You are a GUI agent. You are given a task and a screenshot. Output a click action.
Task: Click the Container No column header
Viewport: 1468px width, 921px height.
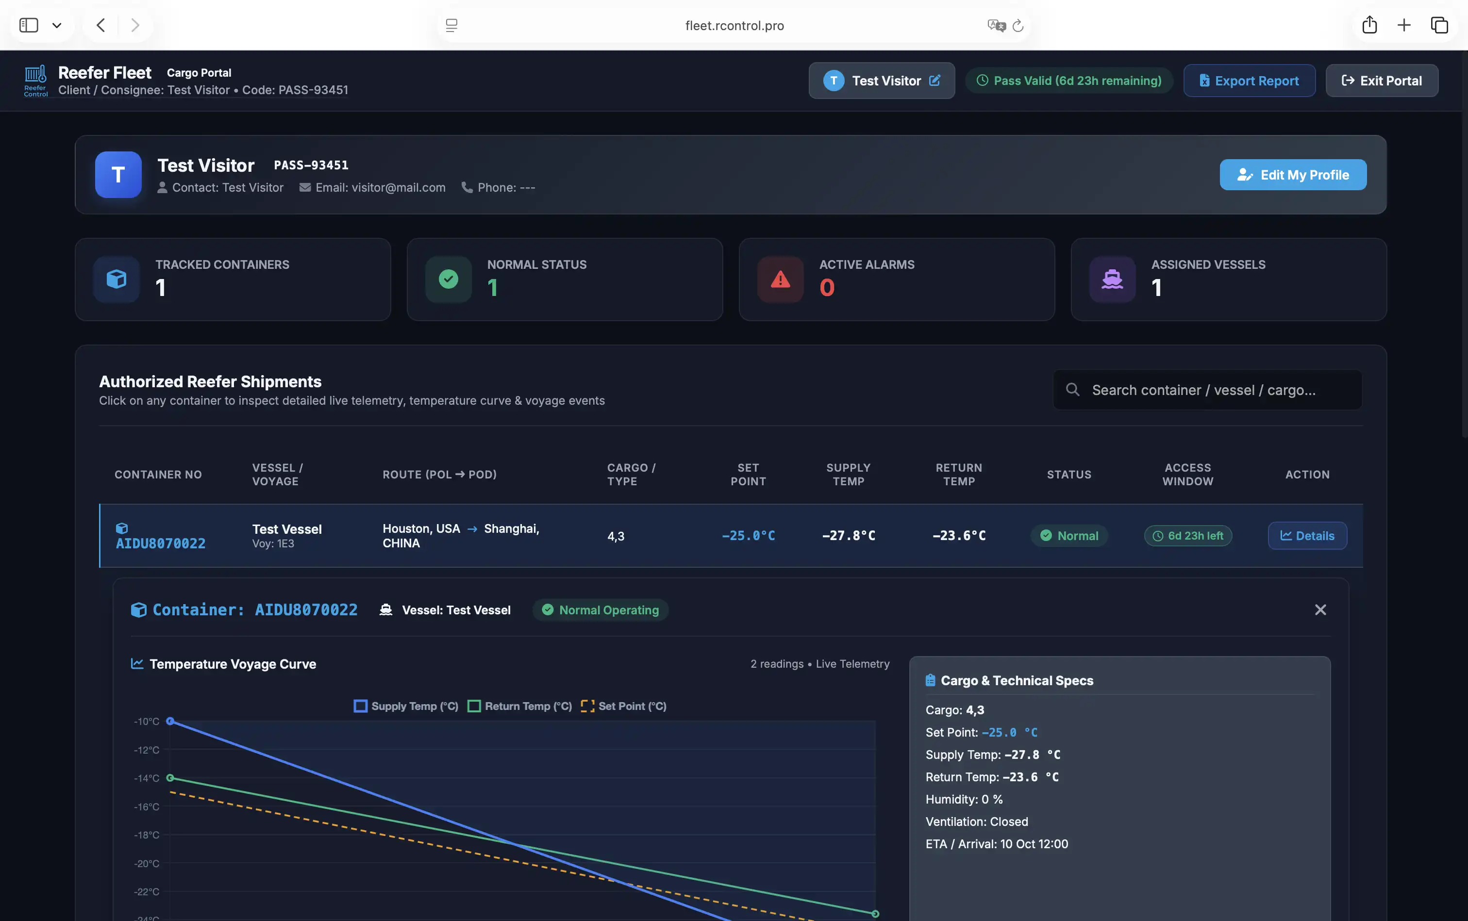tap(158, 475)
